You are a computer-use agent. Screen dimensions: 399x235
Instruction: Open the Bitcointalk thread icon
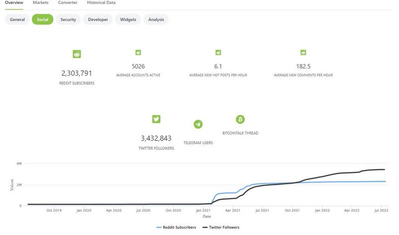coord(240,119)
